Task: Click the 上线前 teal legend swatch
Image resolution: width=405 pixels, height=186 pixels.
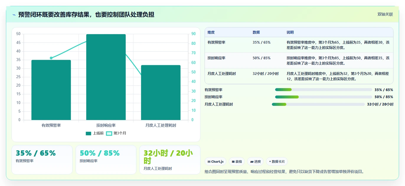Action: tap(88, 134)
